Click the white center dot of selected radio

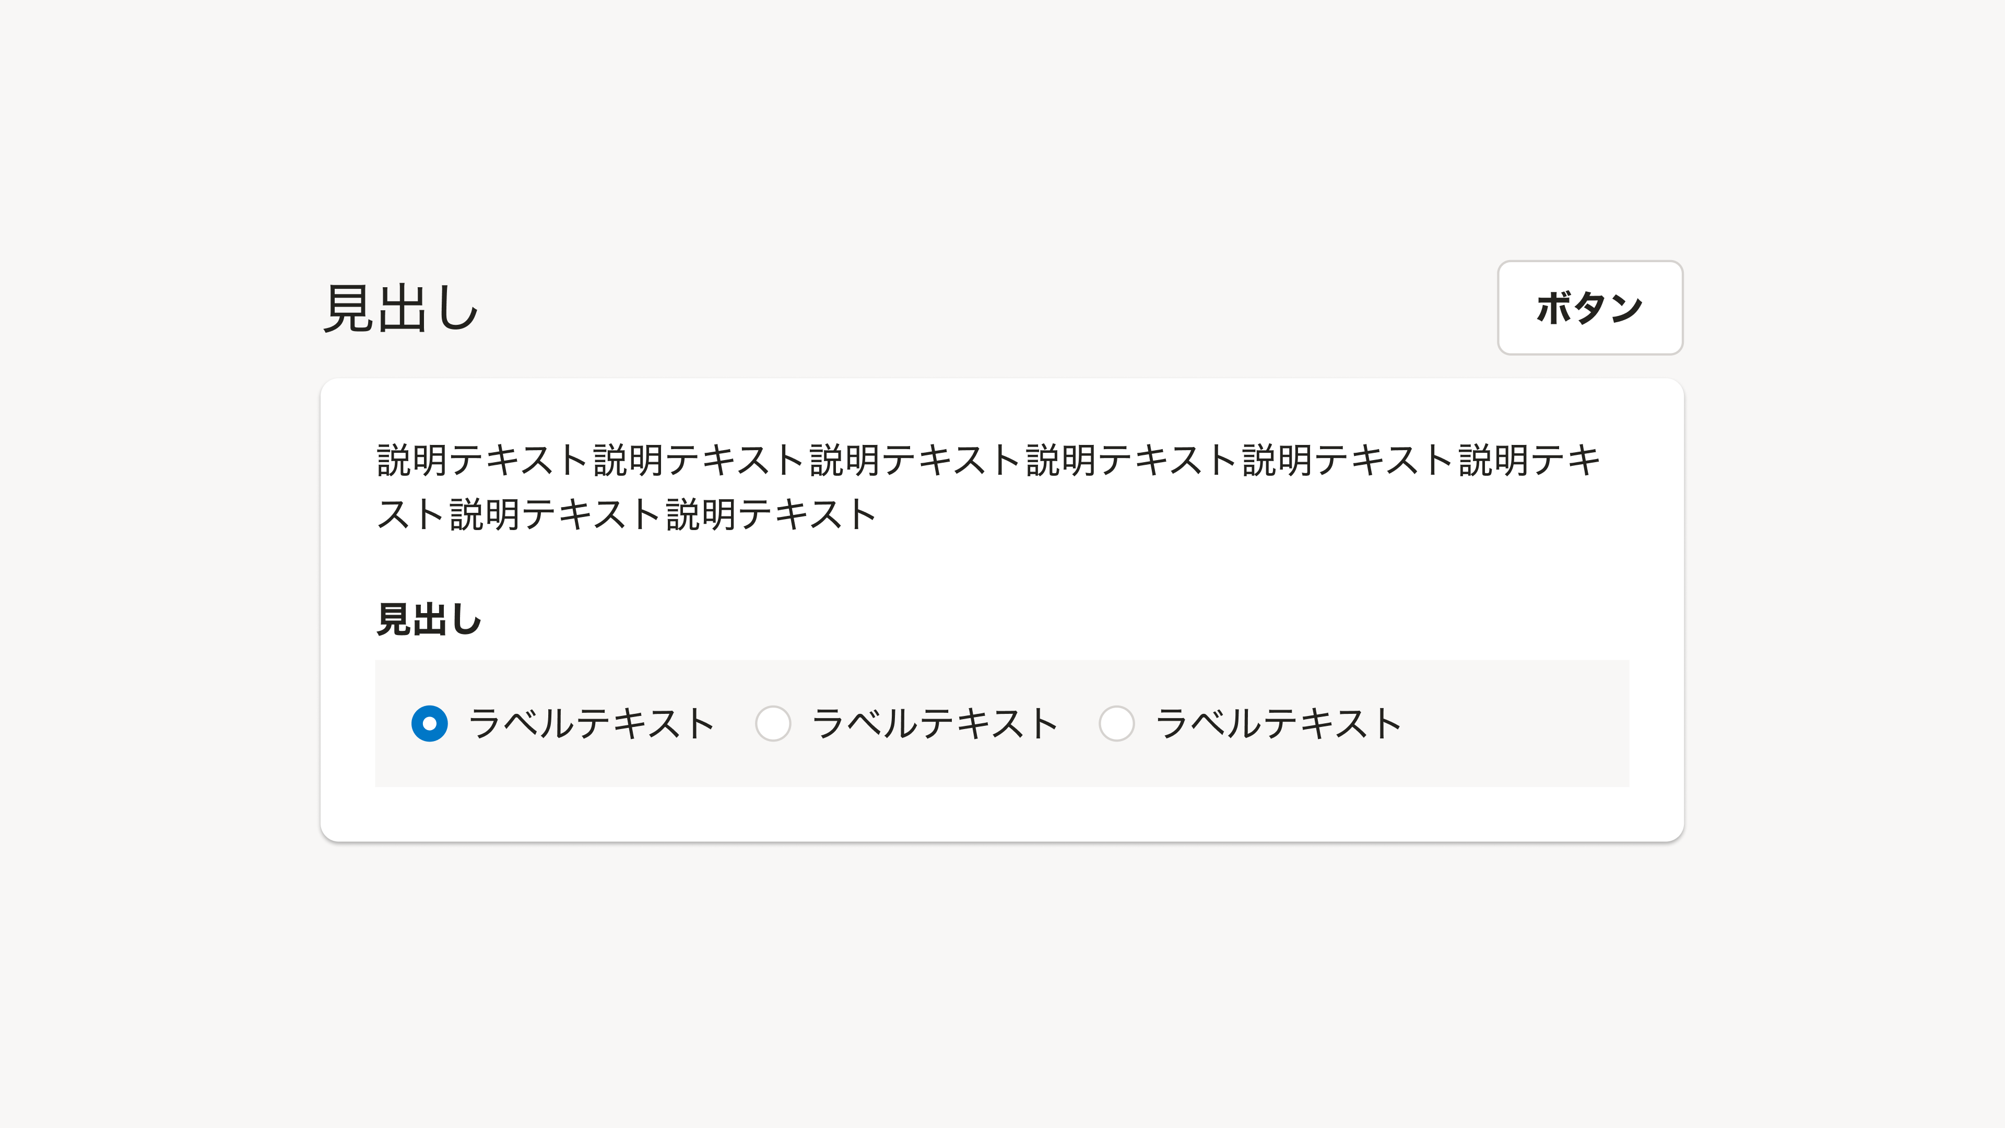(x=430, y=724)
